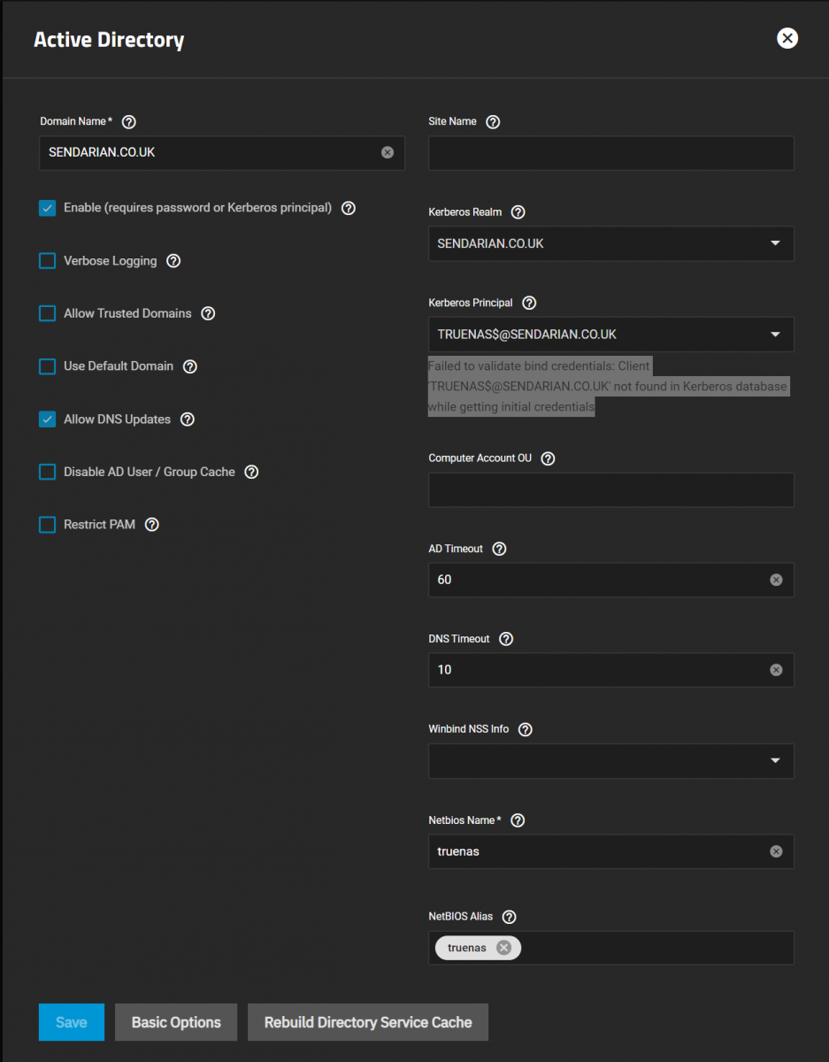This screenshot has height=1062, width=829.
Task: Check Disable AD User / Group Cache
Action: tap(48, 472)
